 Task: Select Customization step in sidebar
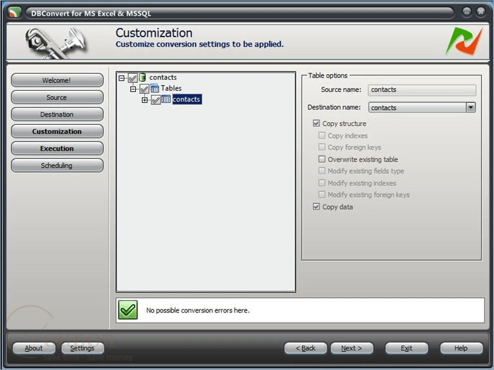tap(57, 131)
